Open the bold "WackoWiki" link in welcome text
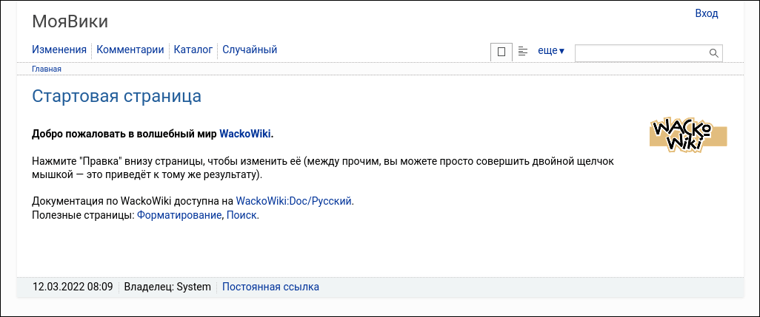The image size is (760, 317). [x=245, y=134]
